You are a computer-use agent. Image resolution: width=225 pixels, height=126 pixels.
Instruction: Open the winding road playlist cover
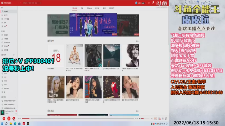[112, 55]
